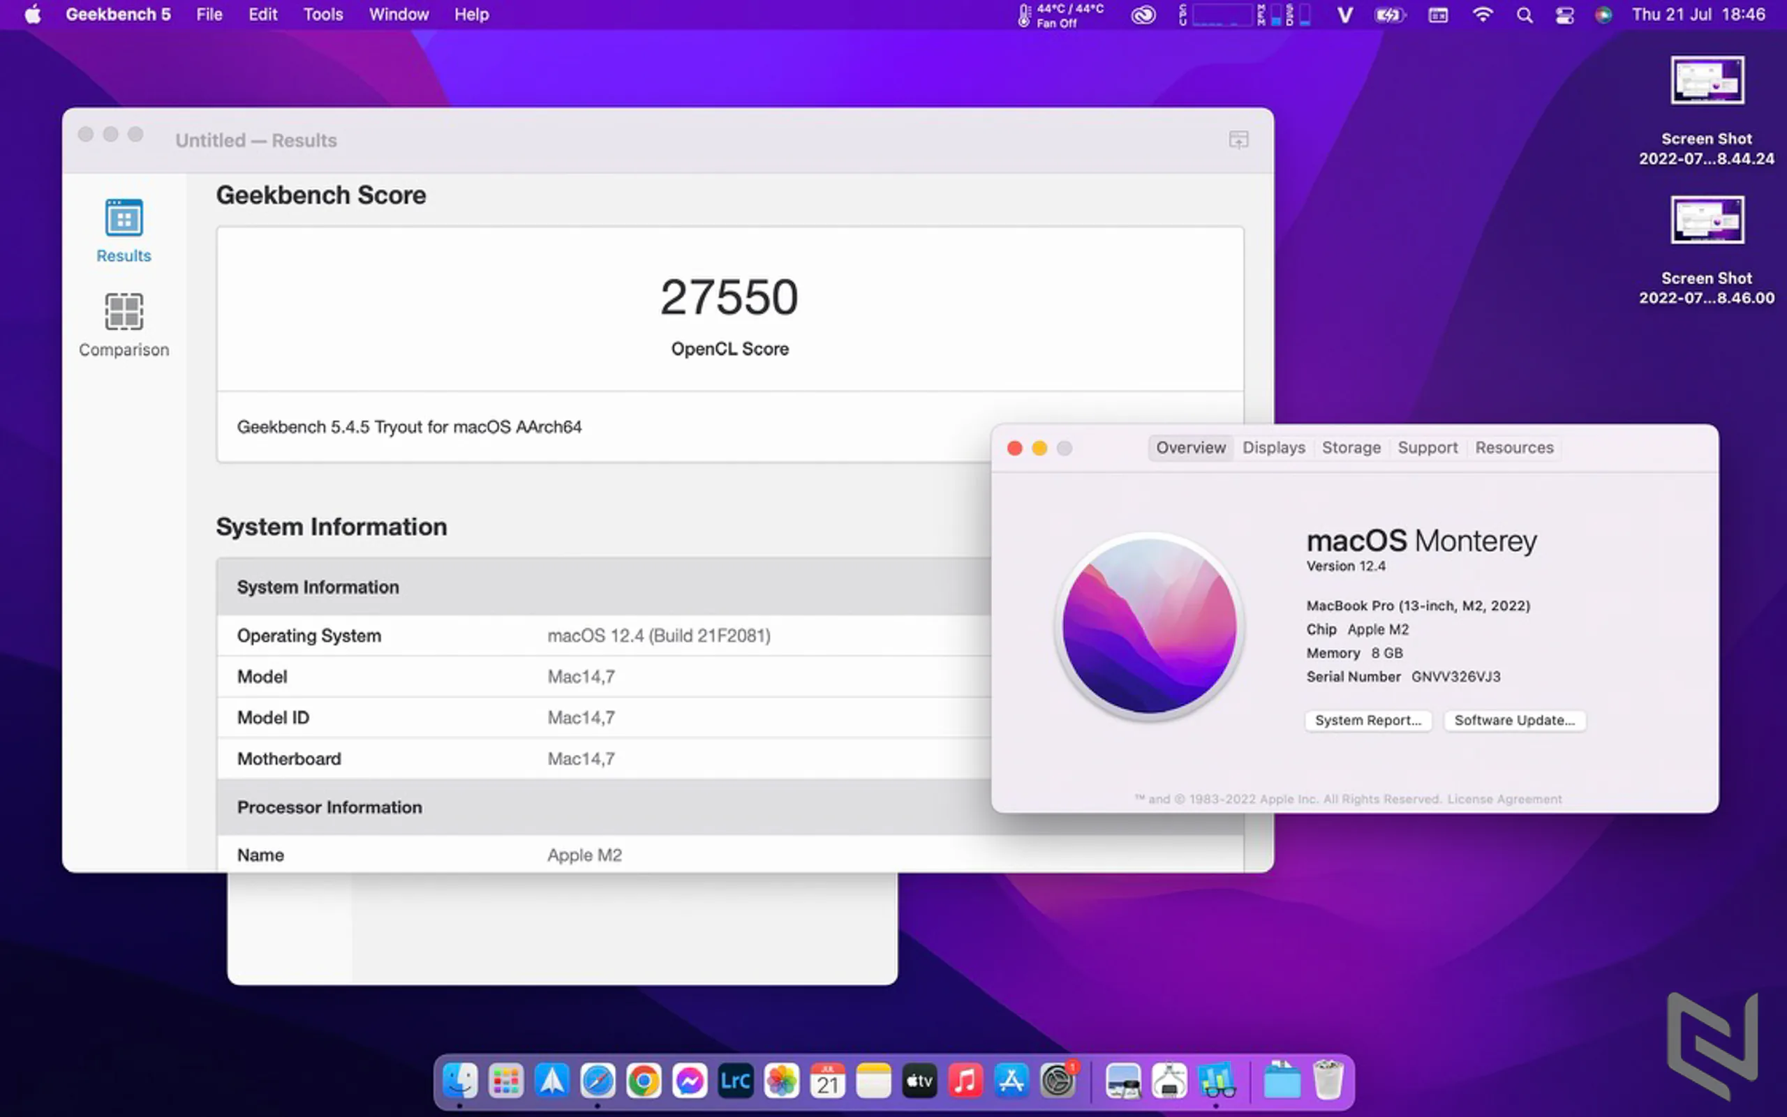
Task: Click the Wi-Fi status icon
Action: pyautogui.click(x=1483, y=15)
